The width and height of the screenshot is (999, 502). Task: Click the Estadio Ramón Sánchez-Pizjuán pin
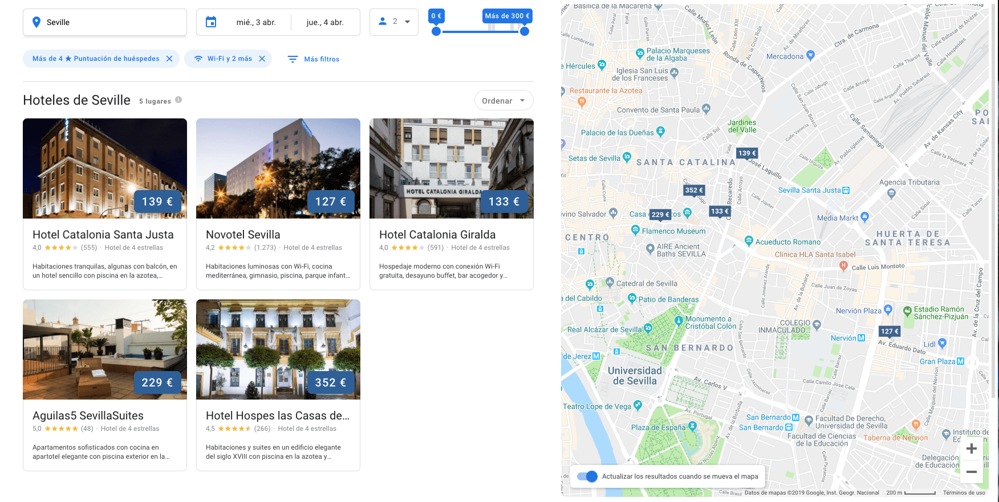coord(907,311)
